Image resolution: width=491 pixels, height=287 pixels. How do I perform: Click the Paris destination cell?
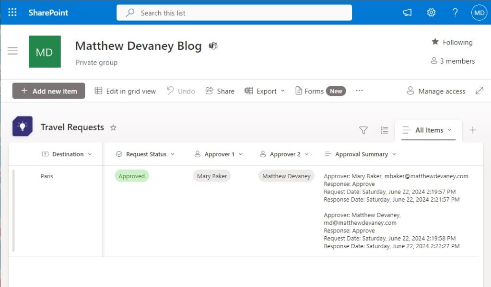[47, 176]
